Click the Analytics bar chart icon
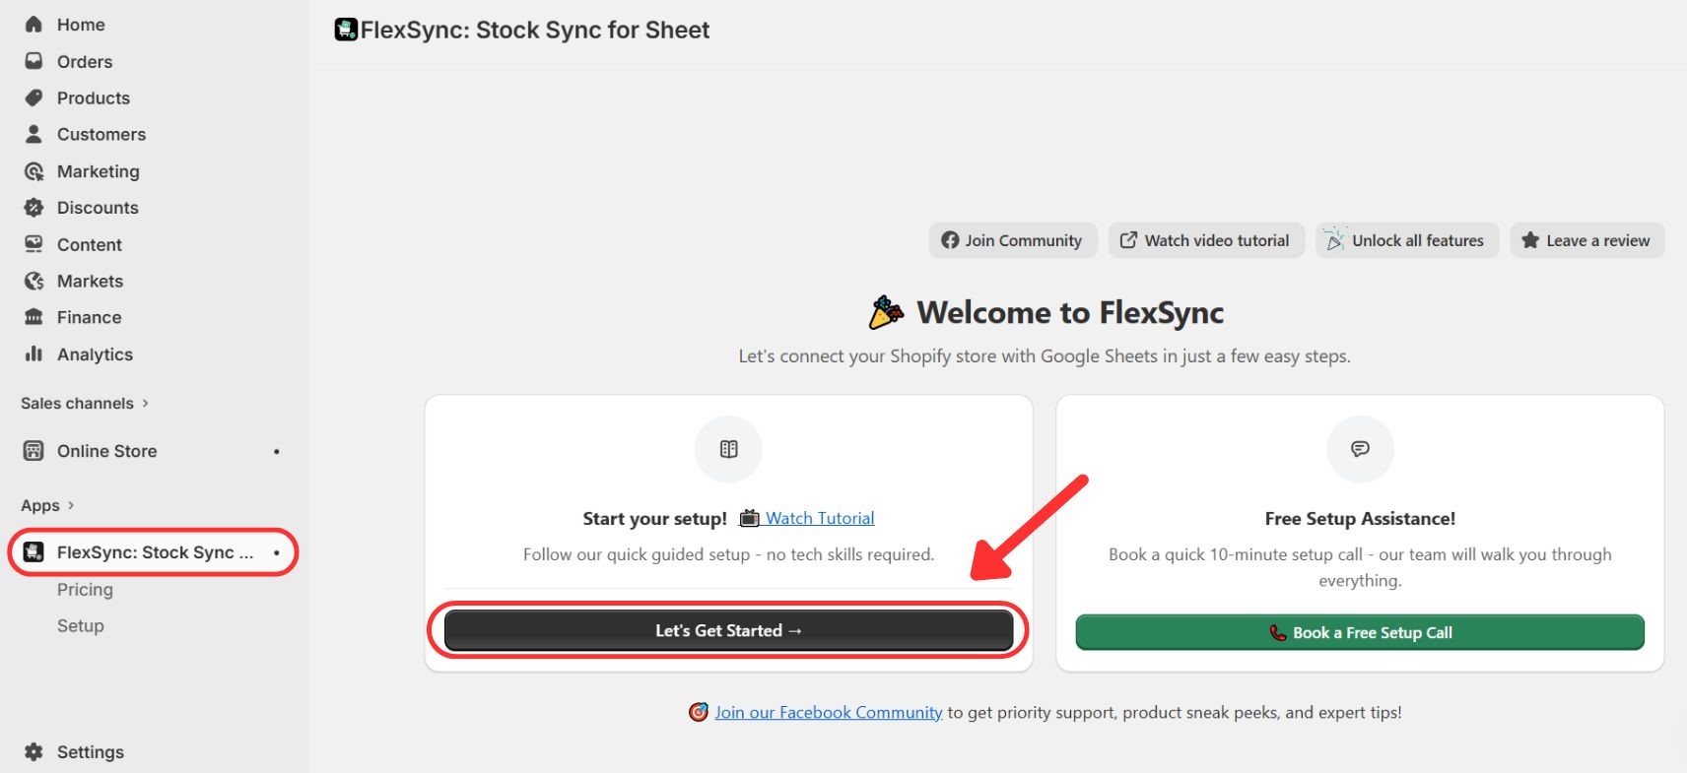 click(34, 354)
